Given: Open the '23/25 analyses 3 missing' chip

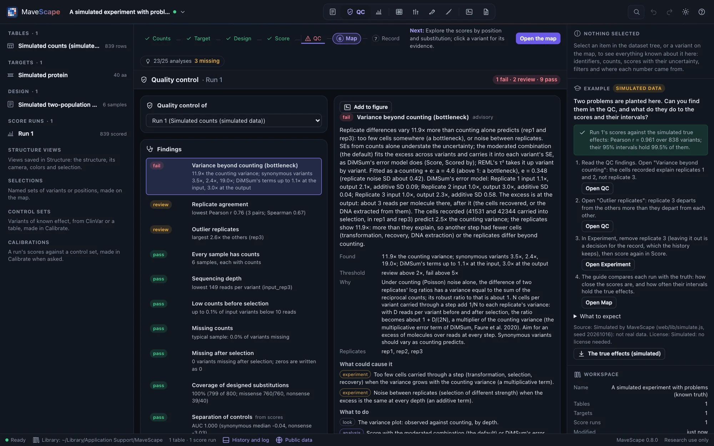Looking at the screenshot, I should click(182, 61).
